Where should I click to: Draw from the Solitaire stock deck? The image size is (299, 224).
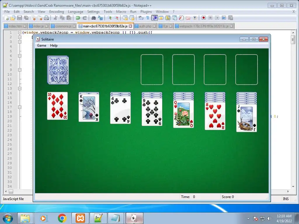(x=58, y=70)
